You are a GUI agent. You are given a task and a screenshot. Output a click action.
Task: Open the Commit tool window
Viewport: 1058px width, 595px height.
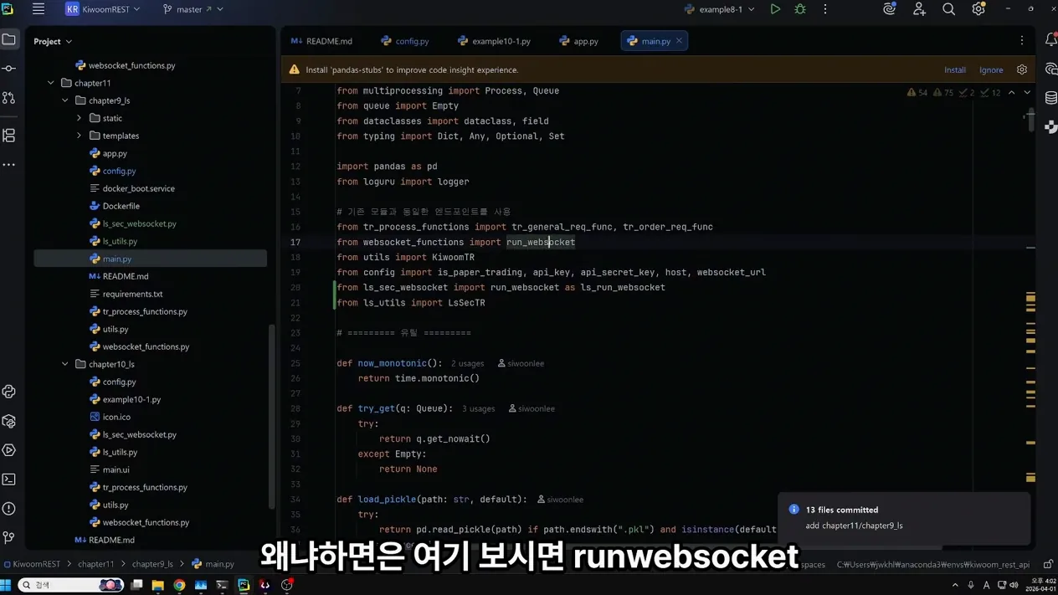click(9, 69)
